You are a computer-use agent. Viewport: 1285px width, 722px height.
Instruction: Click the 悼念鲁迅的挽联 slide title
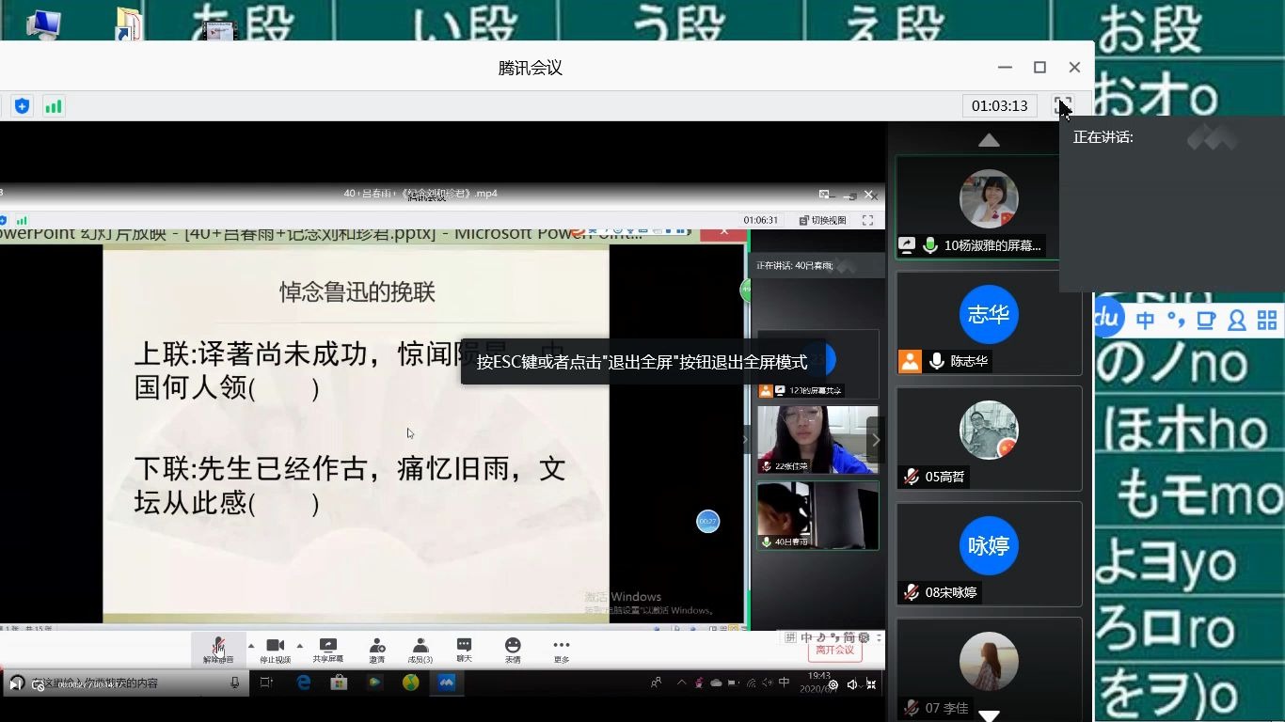pyautogui.click(x=357, y=292)
